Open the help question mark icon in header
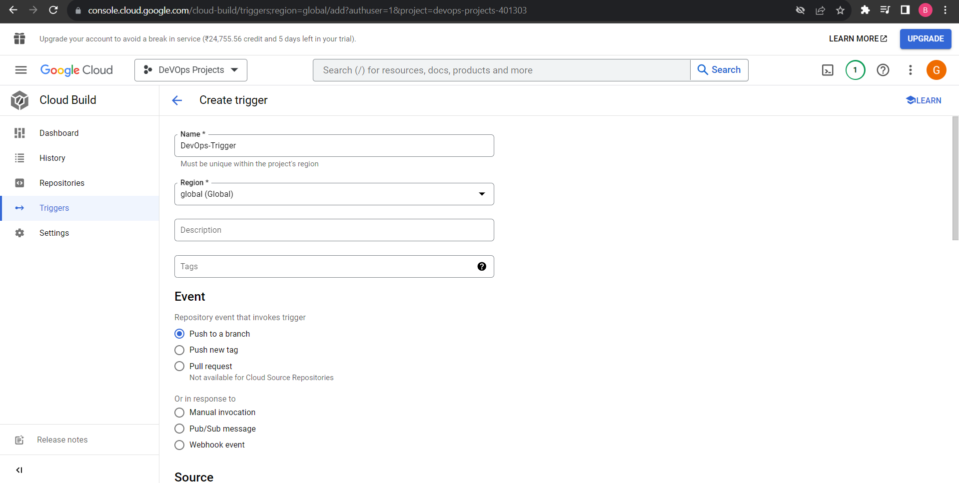This screenshot has height=483, width=959. [883, 70]
